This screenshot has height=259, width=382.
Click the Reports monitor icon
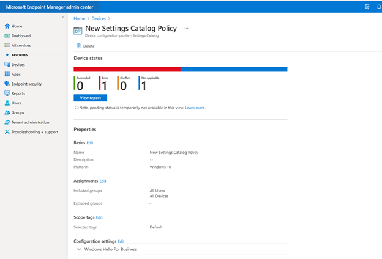coord(7,93)
